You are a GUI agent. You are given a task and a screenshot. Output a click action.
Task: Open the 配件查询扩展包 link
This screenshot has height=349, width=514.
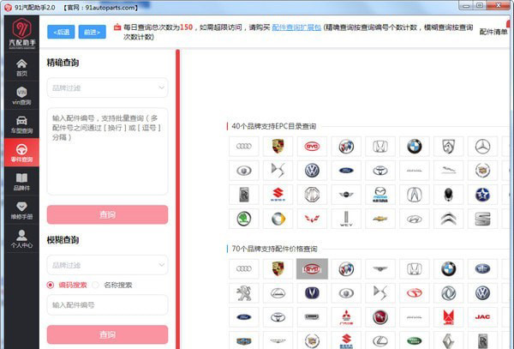click(x=296, y=27)
